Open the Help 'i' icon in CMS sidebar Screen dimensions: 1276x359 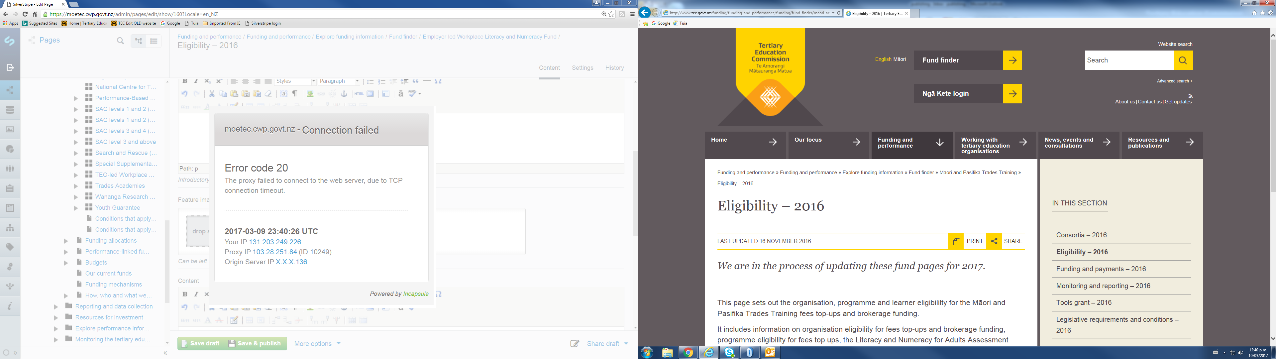point(10,306)
